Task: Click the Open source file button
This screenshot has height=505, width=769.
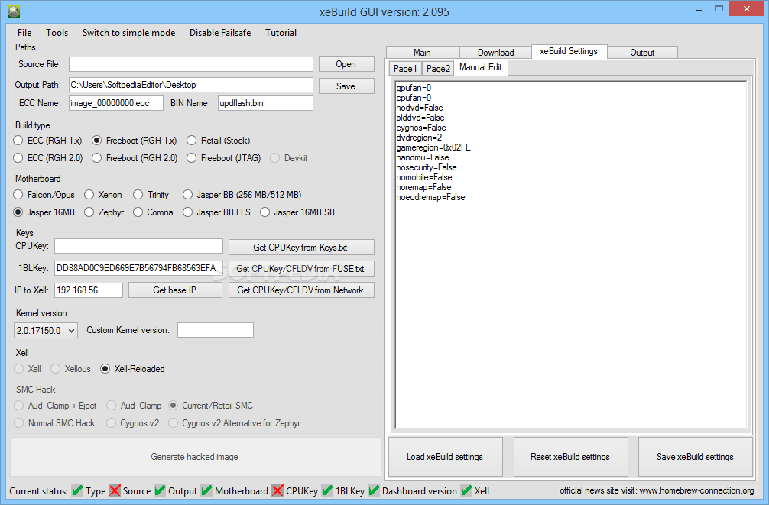Action: [346, 63]
